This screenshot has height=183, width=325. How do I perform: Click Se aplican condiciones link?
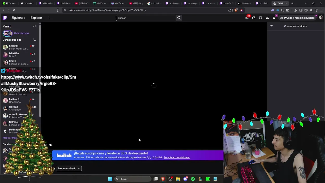point(177,158)
